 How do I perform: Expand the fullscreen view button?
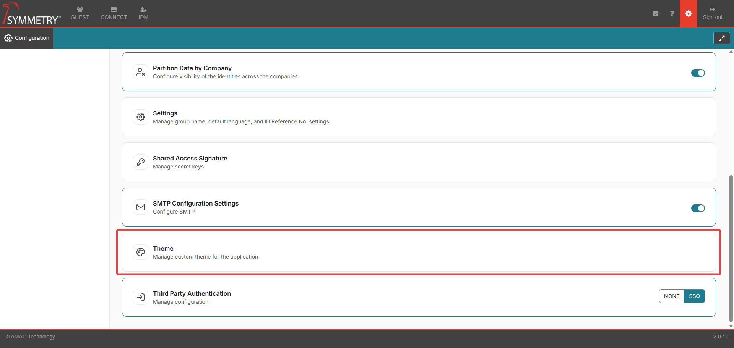pyautogui.click(x=721, y=38)
